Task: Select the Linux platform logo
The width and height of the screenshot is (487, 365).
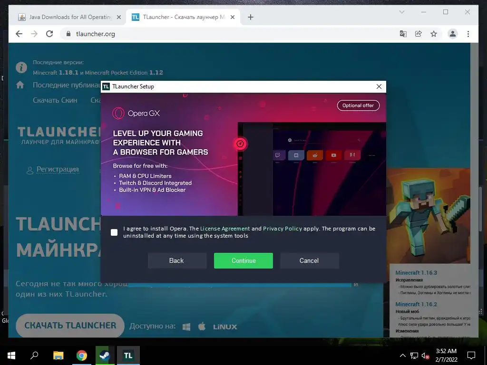Action: pyautogui.click(x=225, y=327)
